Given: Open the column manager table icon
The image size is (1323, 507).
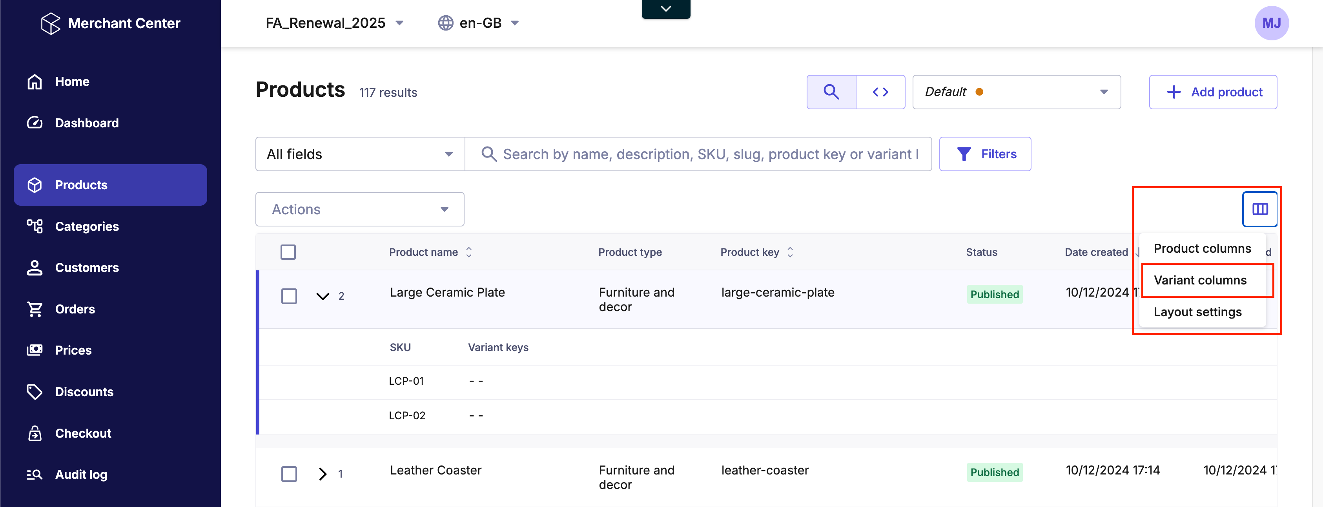Looking at the screenshot, I should click(1259, 209).
